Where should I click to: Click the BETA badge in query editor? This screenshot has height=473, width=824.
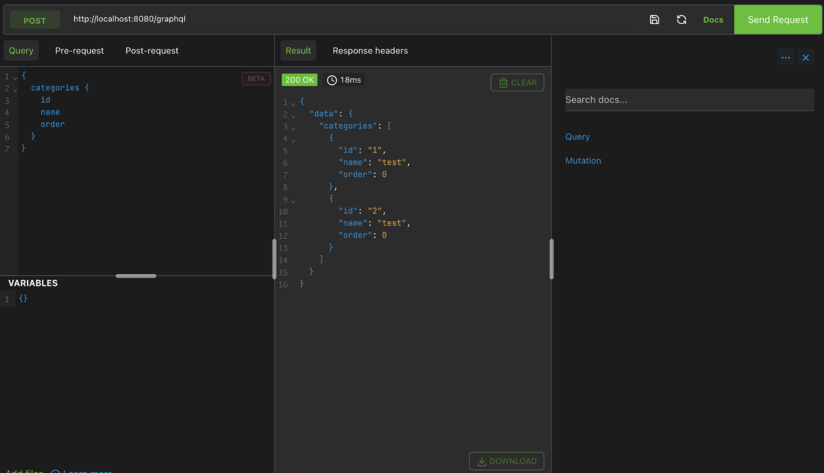tap(256, 79)
